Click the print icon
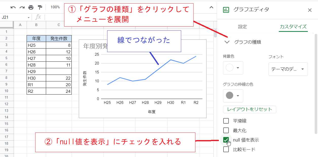The image size is (318, 157). point(31,7)
